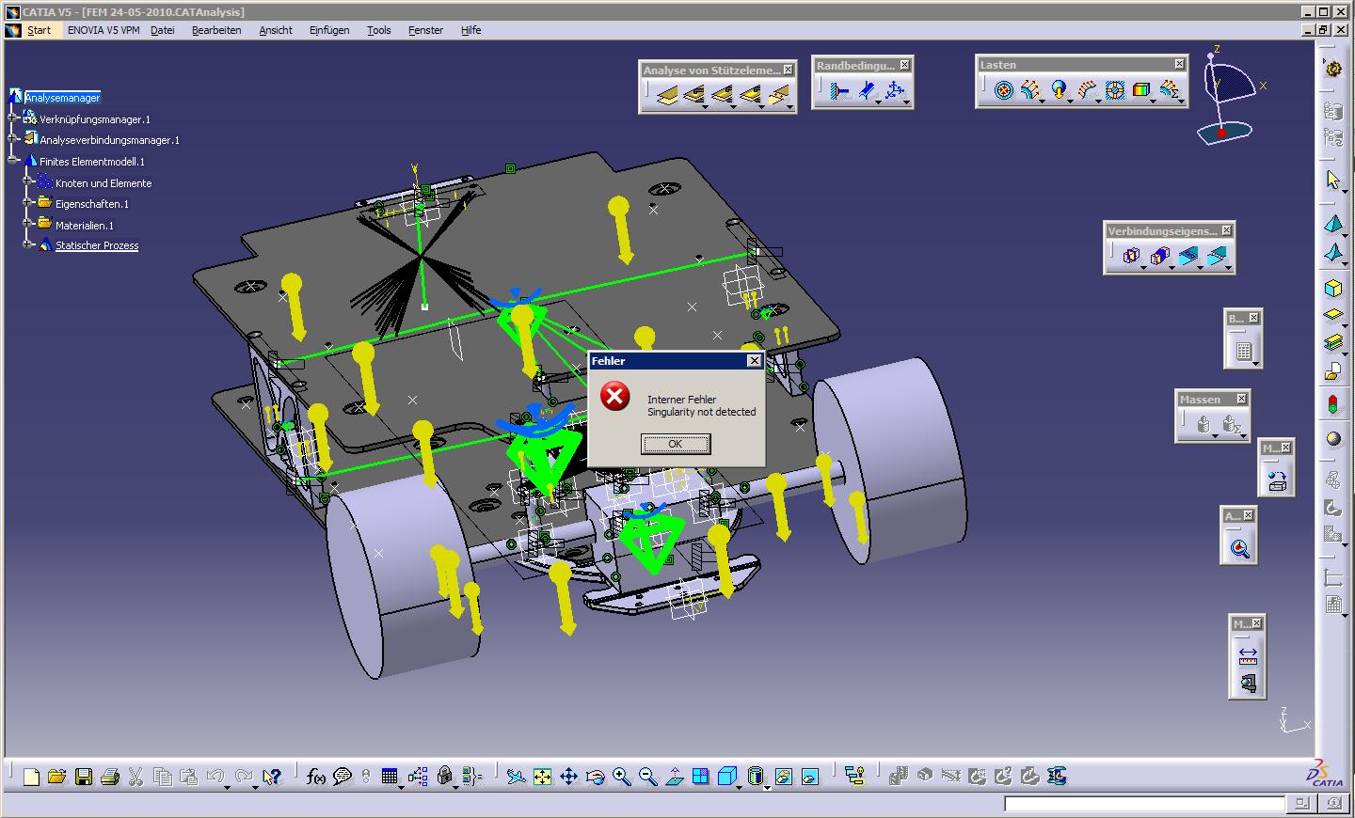
Task: Click the magnifier search icon in A... toolbar
Action: (1239, 547)
